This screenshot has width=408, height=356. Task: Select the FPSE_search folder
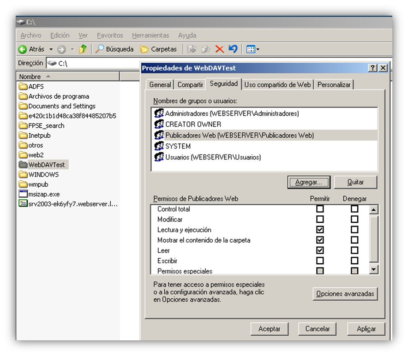42,125
